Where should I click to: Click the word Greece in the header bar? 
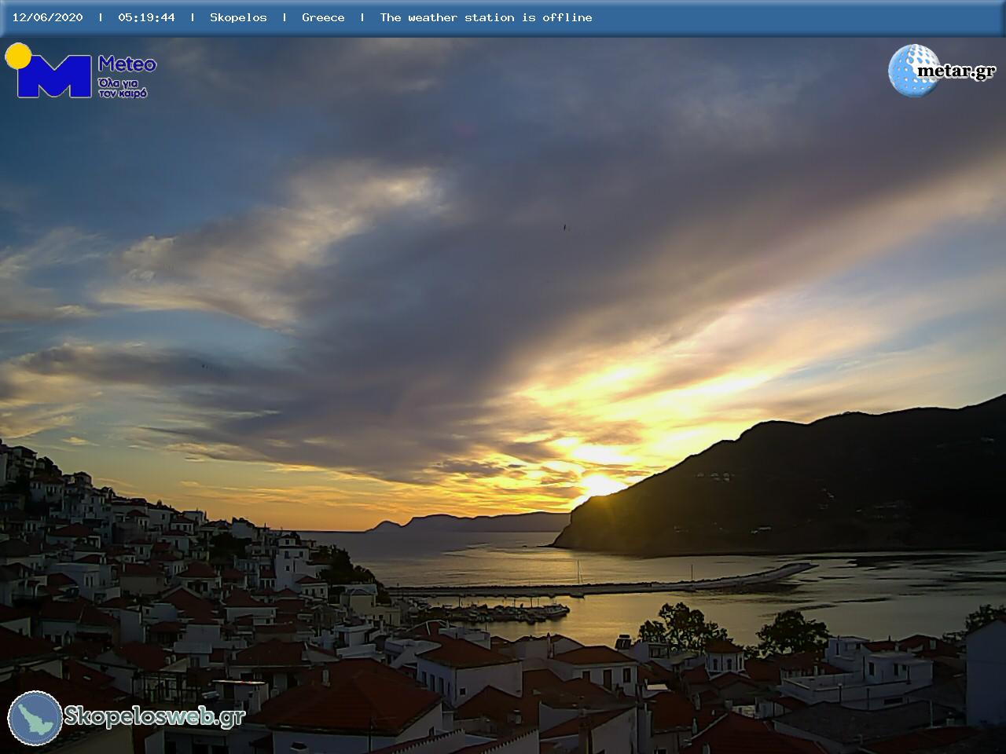(323, 17)
